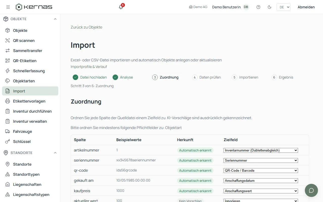The height and width of the screenshot is (202, 323).
Task: Click the Kernas logo
Action: 34,7
